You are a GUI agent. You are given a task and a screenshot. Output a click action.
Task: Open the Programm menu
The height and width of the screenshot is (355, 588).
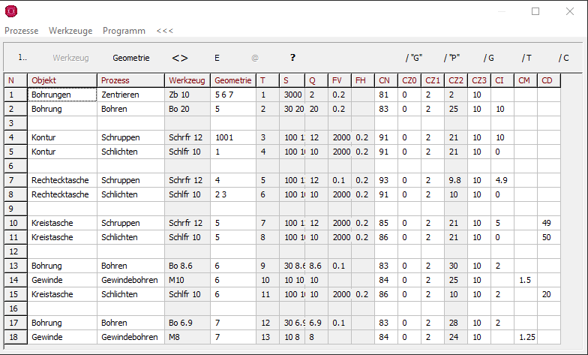[124, 31]
